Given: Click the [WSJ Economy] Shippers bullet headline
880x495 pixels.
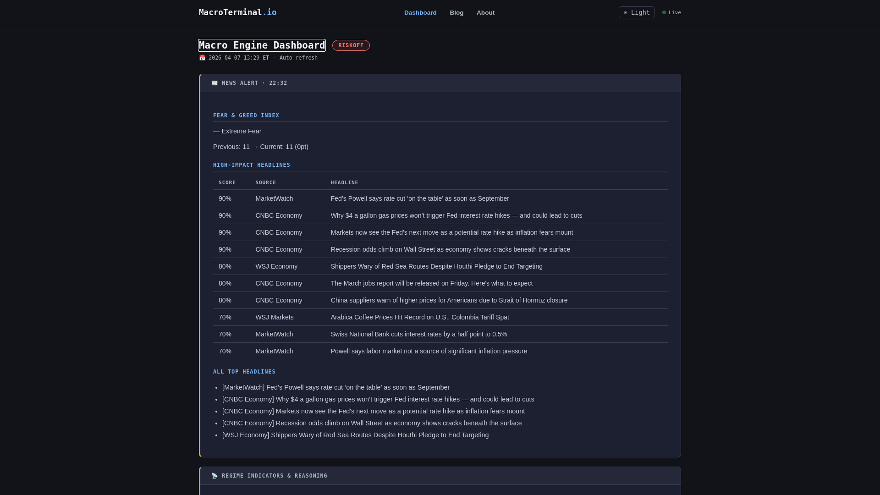Looking at the screenshot, I should (x=356, y=435).
